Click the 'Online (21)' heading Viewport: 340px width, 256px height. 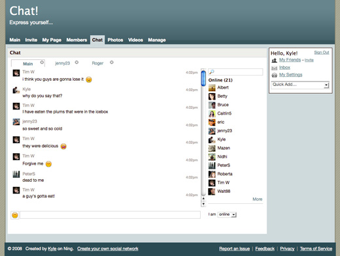click(220, 80)
